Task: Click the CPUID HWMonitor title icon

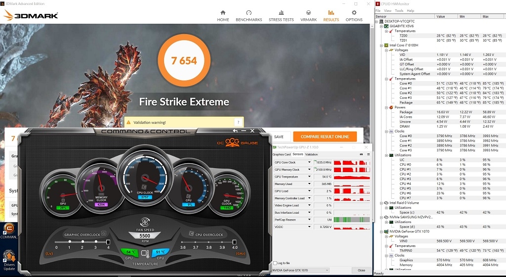Action: pos(378,4)
